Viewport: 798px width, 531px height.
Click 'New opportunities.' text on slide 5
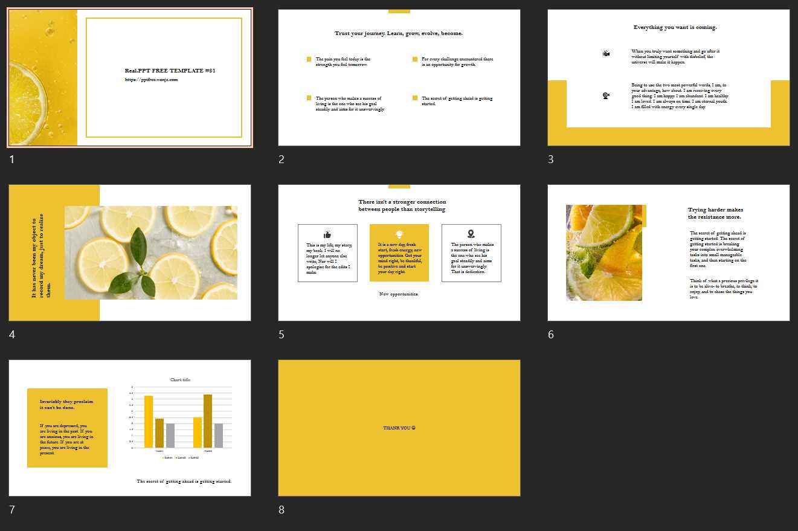point(399,294)
